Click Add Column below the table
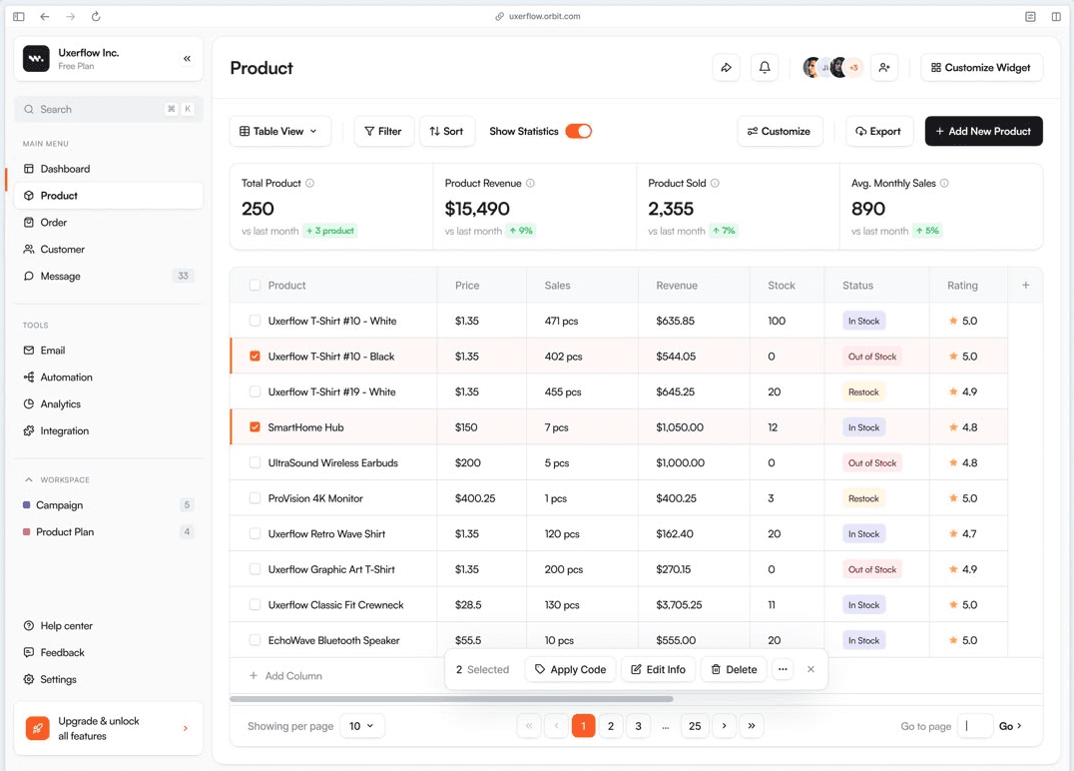 285,676
